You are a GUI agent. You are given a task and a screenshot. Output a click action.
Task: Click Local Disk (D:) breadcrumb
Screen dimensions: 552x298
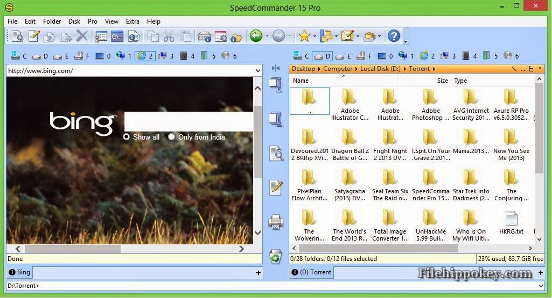(x=380, y=69)
